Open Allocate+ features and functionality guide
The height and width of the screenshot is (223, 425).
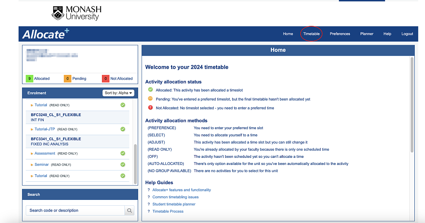tap(181, 190)
